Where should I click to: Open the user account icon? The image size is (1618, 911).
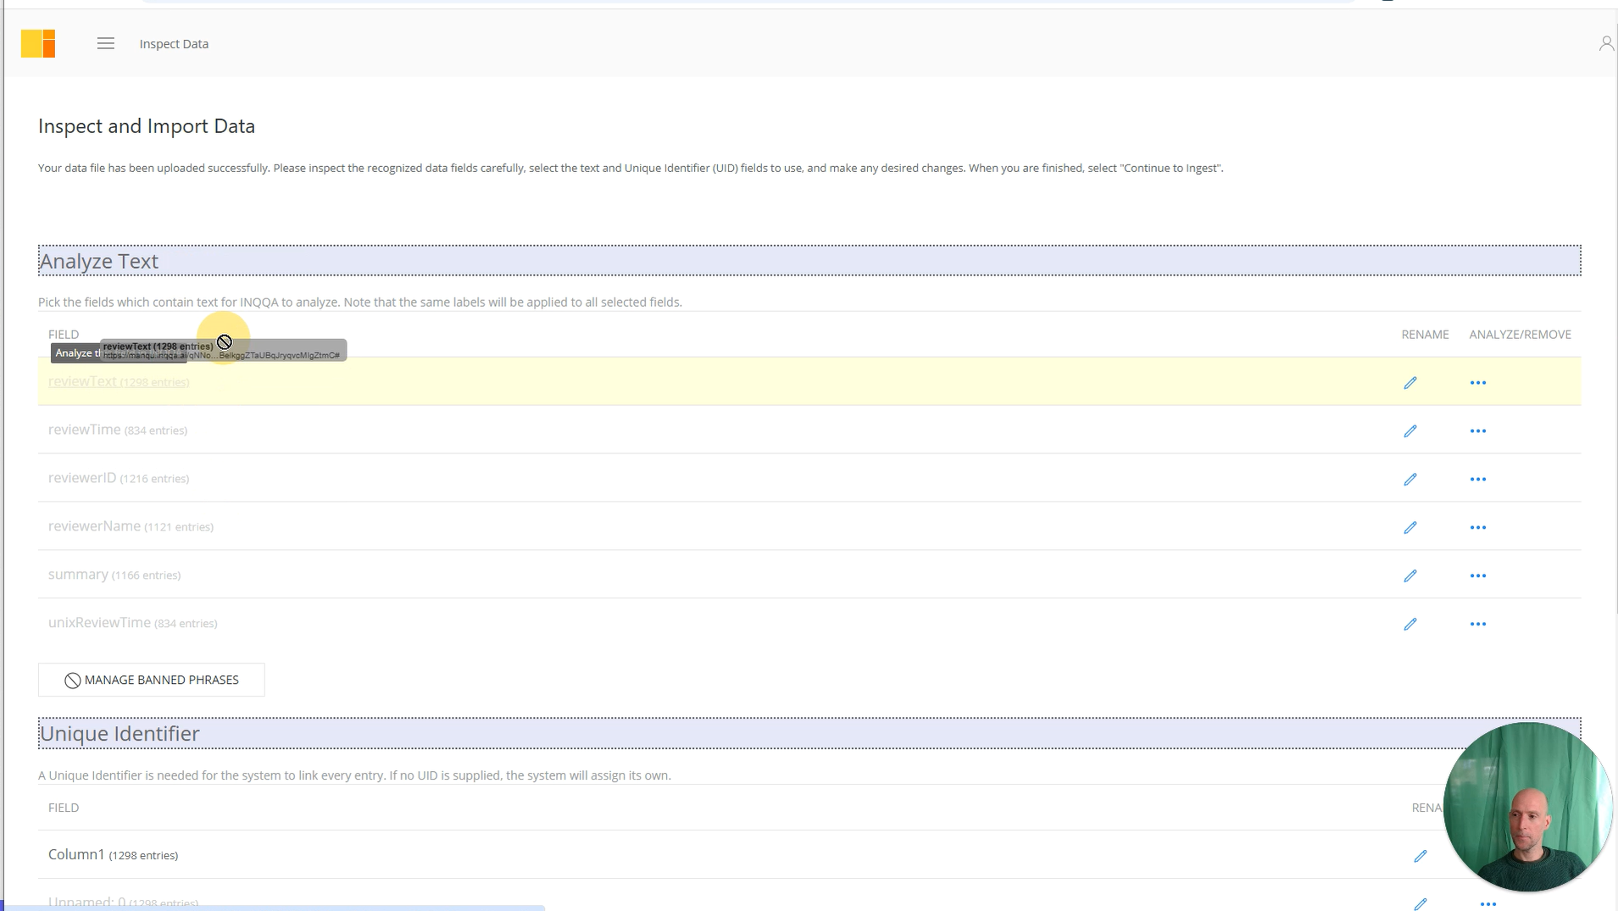point(1605,43)
